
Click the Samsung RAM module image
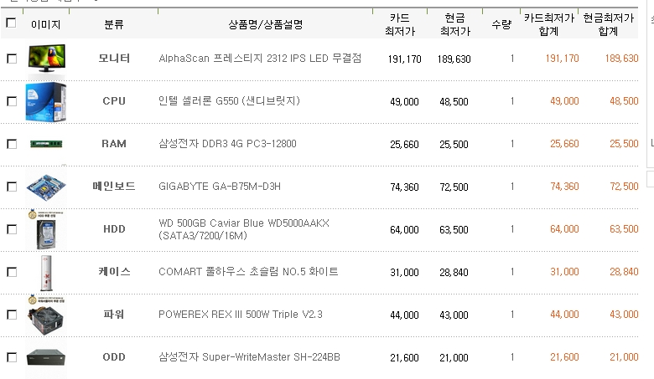46,143
